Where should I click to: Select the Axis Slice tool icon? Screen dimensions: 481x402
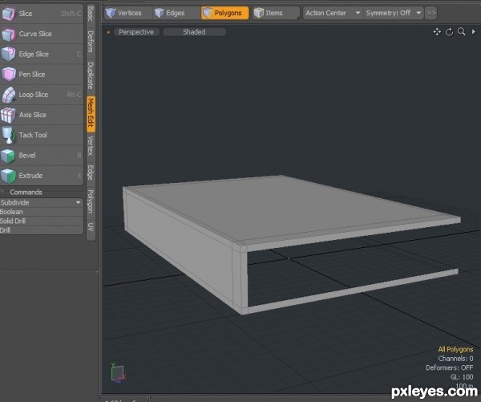click(8, 115)
